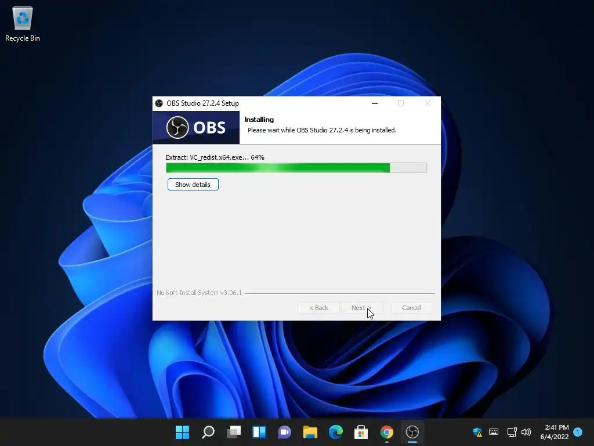The image size is (594, 446).
Task: Click the 'Please wait while OBS Studio' message
Action: tap(322, 130)
